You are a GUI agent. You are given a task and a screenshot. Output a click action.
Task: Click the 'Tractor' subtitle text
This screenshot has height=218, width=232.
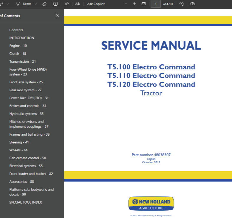[151, 93]
